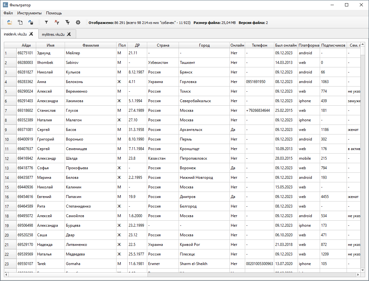This screenshot has height=281, width=369.
Task: Open settings via the gear icon
Action: [78, 23]
